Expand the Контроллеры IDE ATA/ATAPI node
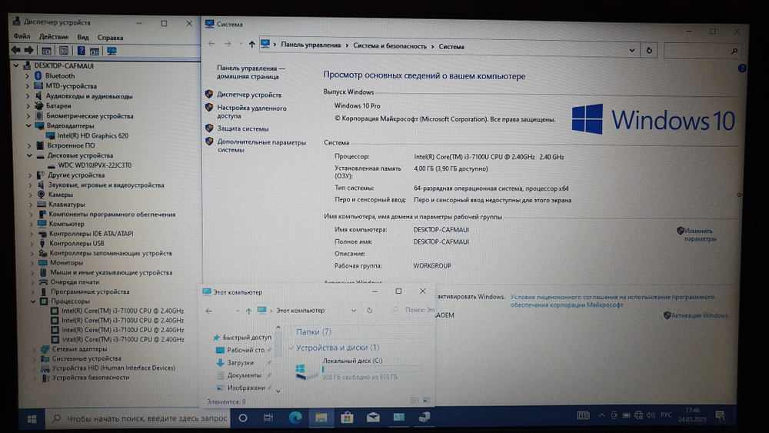Screen dimensions: 769x433 [31, 234]
